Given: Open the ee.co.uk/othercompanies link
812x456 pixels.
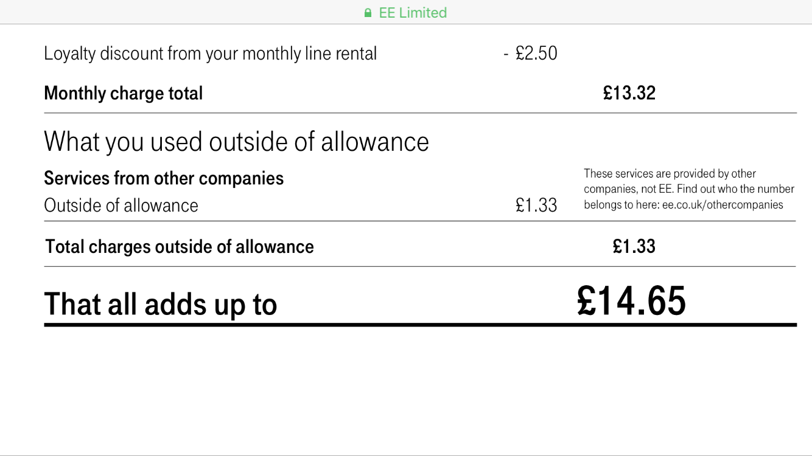Looking at the screenshot, I should [723, 205].
